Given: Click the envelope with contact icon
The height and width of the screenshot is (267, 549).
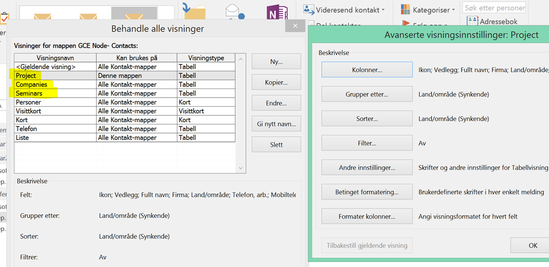Looking at the screenshot, I should point(233,12).
